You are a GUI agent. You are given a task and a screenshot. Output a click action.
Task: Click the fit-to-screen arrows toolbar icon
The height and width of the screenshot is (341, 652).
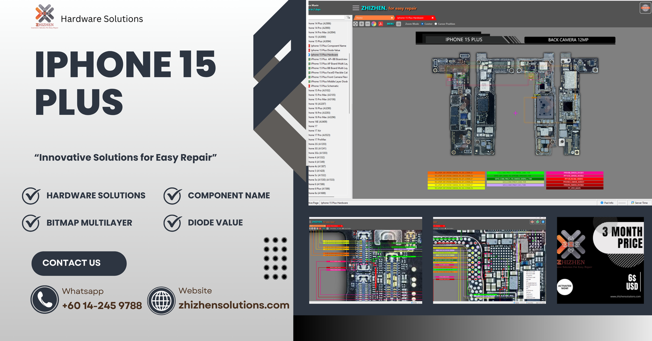356,24
